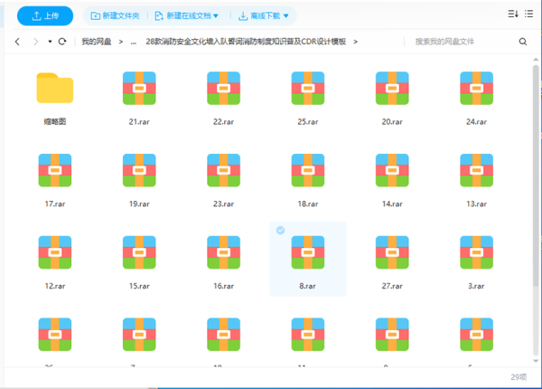Click the 8.rar archive icon

click(308, 252)
